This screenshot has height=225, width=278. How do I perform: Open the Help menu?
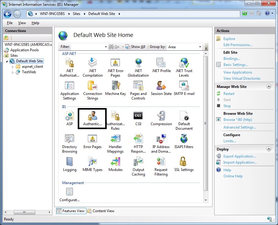pyautogui.click(x=35, y=23)
